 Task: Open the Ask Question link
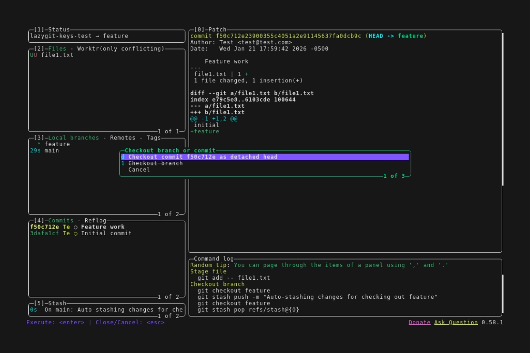point(456,322)
